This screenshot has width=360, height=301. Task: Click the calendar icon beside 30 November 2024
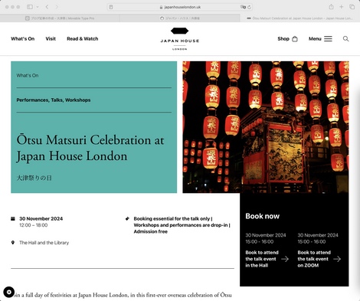(x=13, y=218)
